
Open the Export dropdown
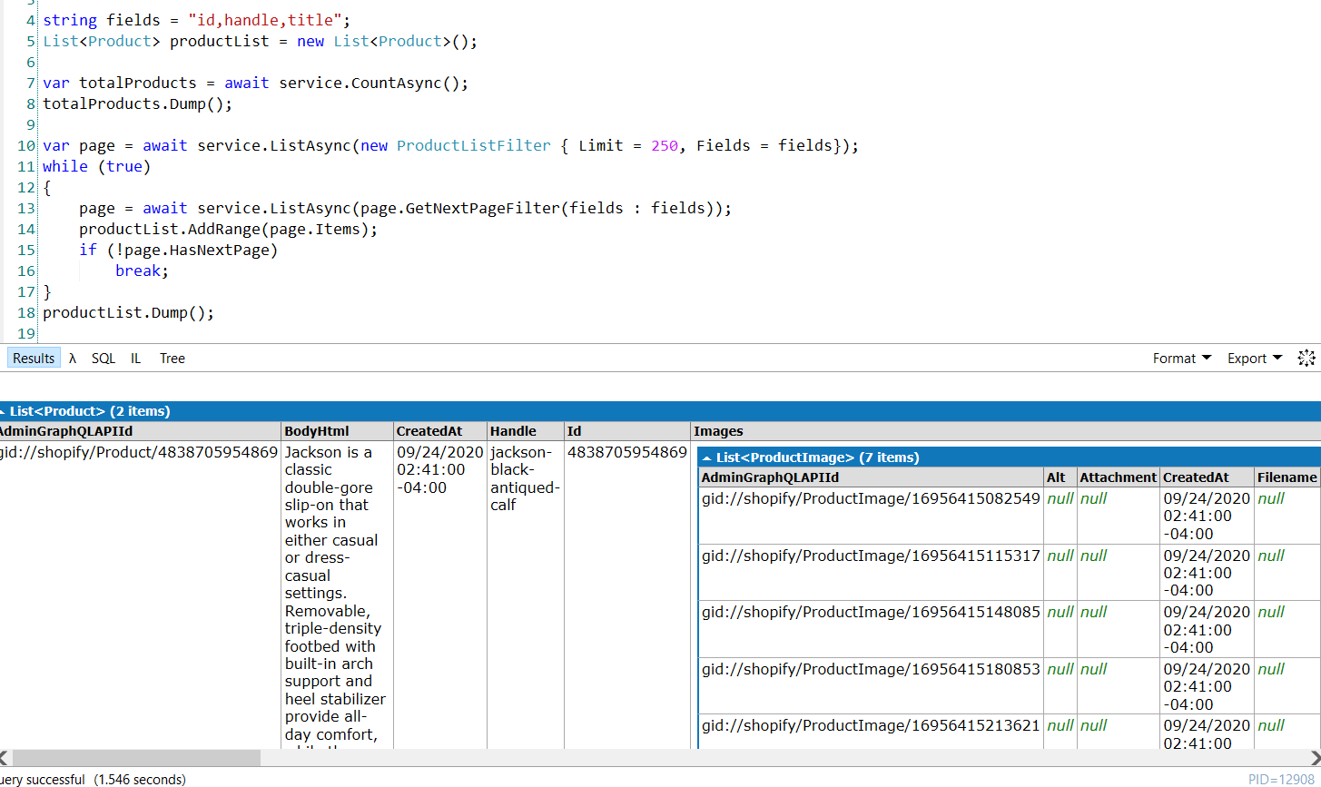(1253, 358)
